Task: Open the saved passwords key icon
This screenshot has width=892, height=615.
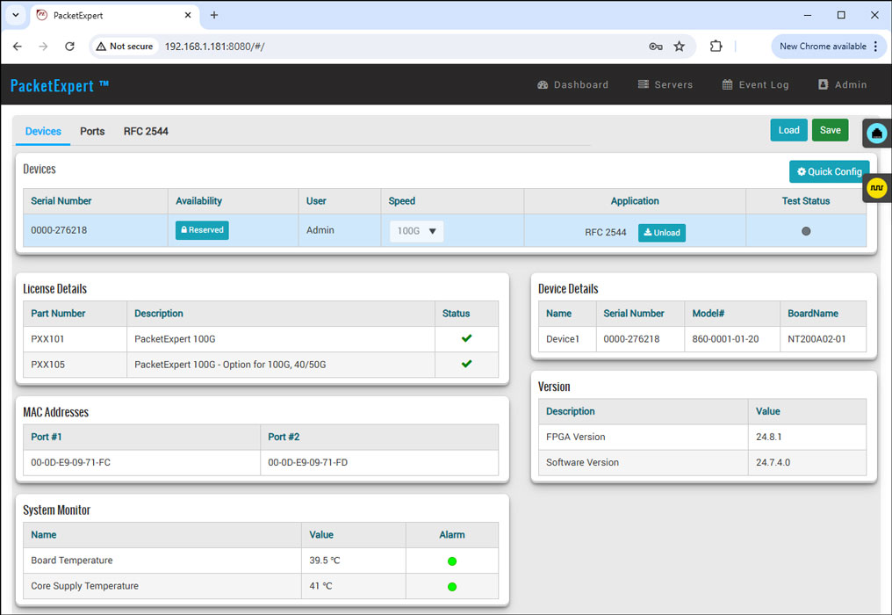Action: [x=655, y=47]
